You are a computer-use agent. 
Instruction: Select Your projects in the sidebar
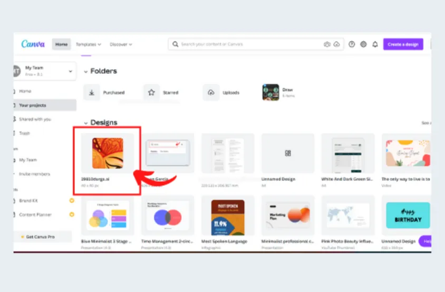pos(45,105)
